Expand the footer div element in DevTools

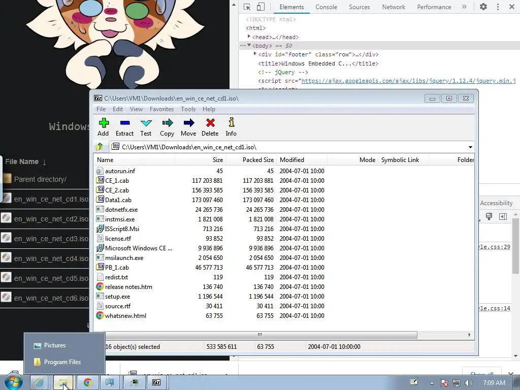click(x=255, y=54)
